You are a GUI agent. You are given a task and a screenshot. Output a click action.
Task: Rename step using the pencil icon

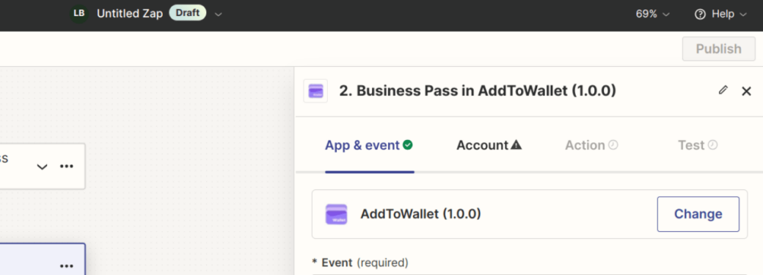(723, 90)
